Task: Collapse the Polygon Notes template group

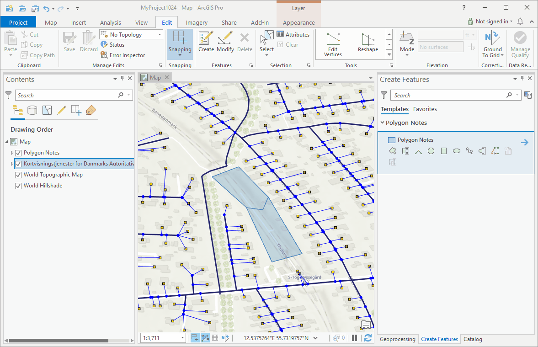Action: click(x=383, y=123)
